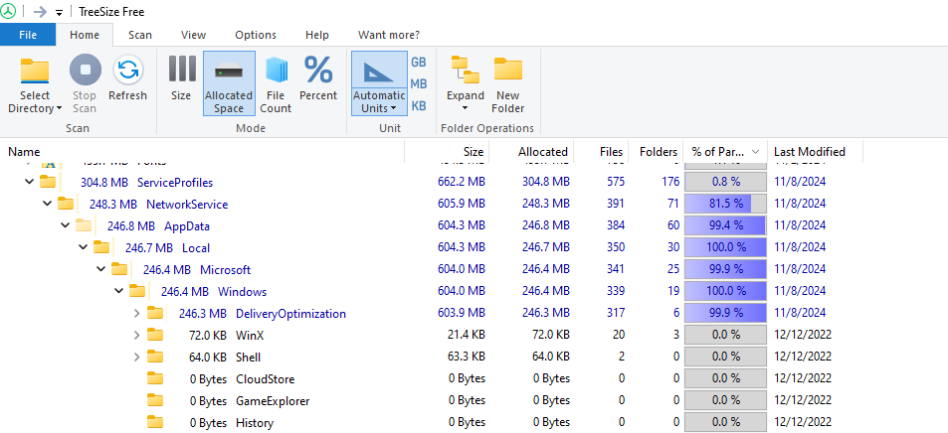Set unit to MB
The image size is (948, 433).
(x=419, y=84)
